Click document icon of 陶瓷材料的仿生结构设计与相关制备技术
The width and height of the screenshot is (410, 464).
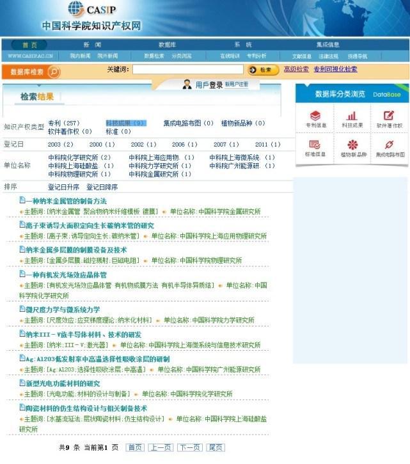[22, 408]
